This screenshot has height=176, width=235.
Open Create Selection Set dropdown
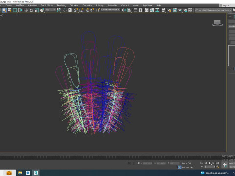[x=110, y=10]
